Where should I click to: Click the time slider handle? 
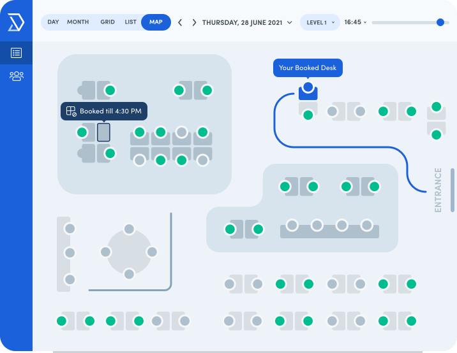[x=440, y=22]
